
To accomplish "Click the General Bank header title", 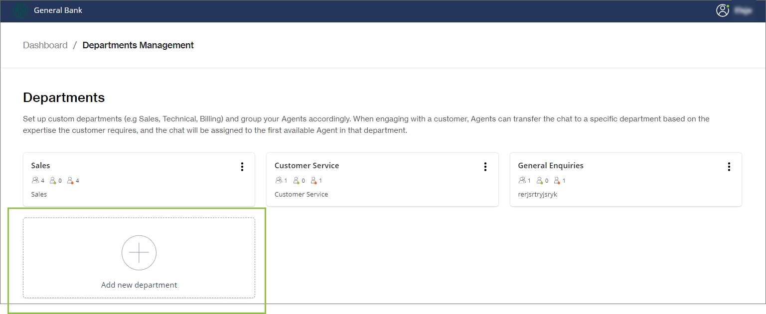I will [58, 10].
